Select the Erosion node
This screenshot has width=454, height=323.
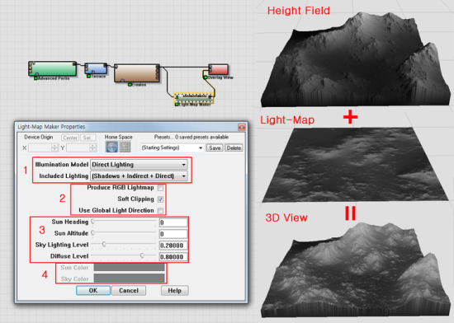click(137, 73)
